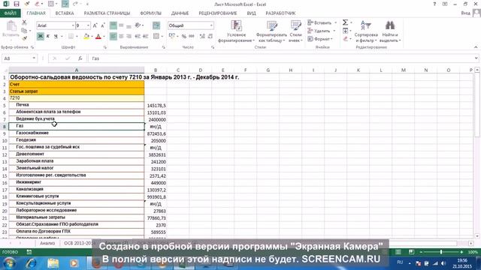
Task: Open the Анализ sheet tab
Action: pos(47,243)
